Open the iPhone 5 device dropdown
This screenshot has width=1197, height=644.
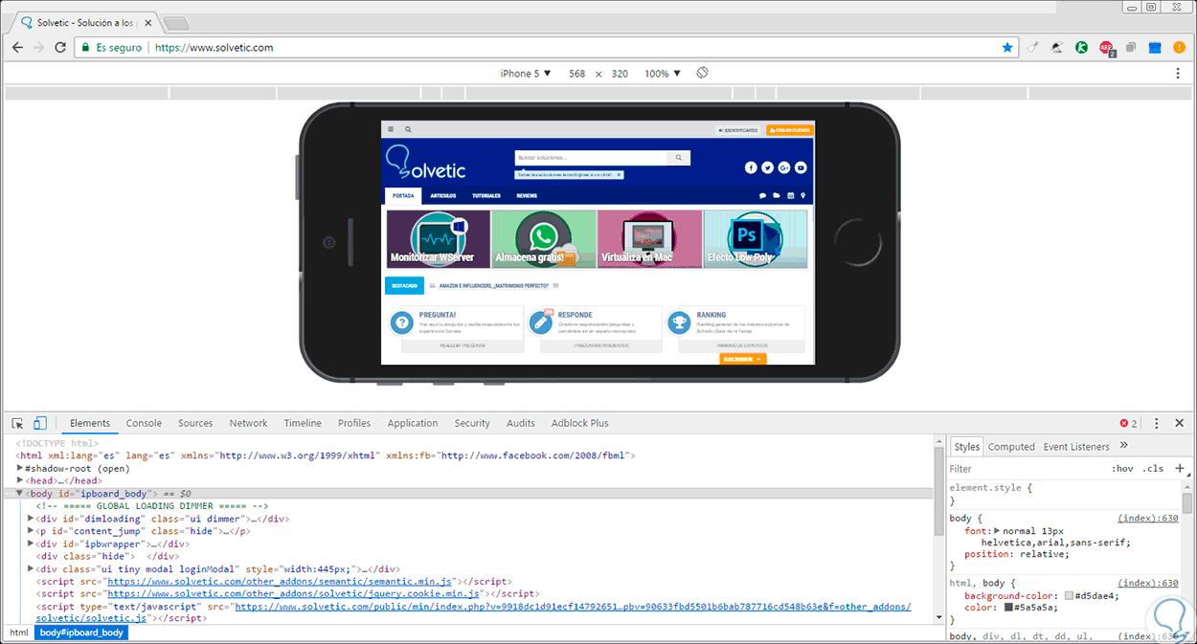pos(526,74)
